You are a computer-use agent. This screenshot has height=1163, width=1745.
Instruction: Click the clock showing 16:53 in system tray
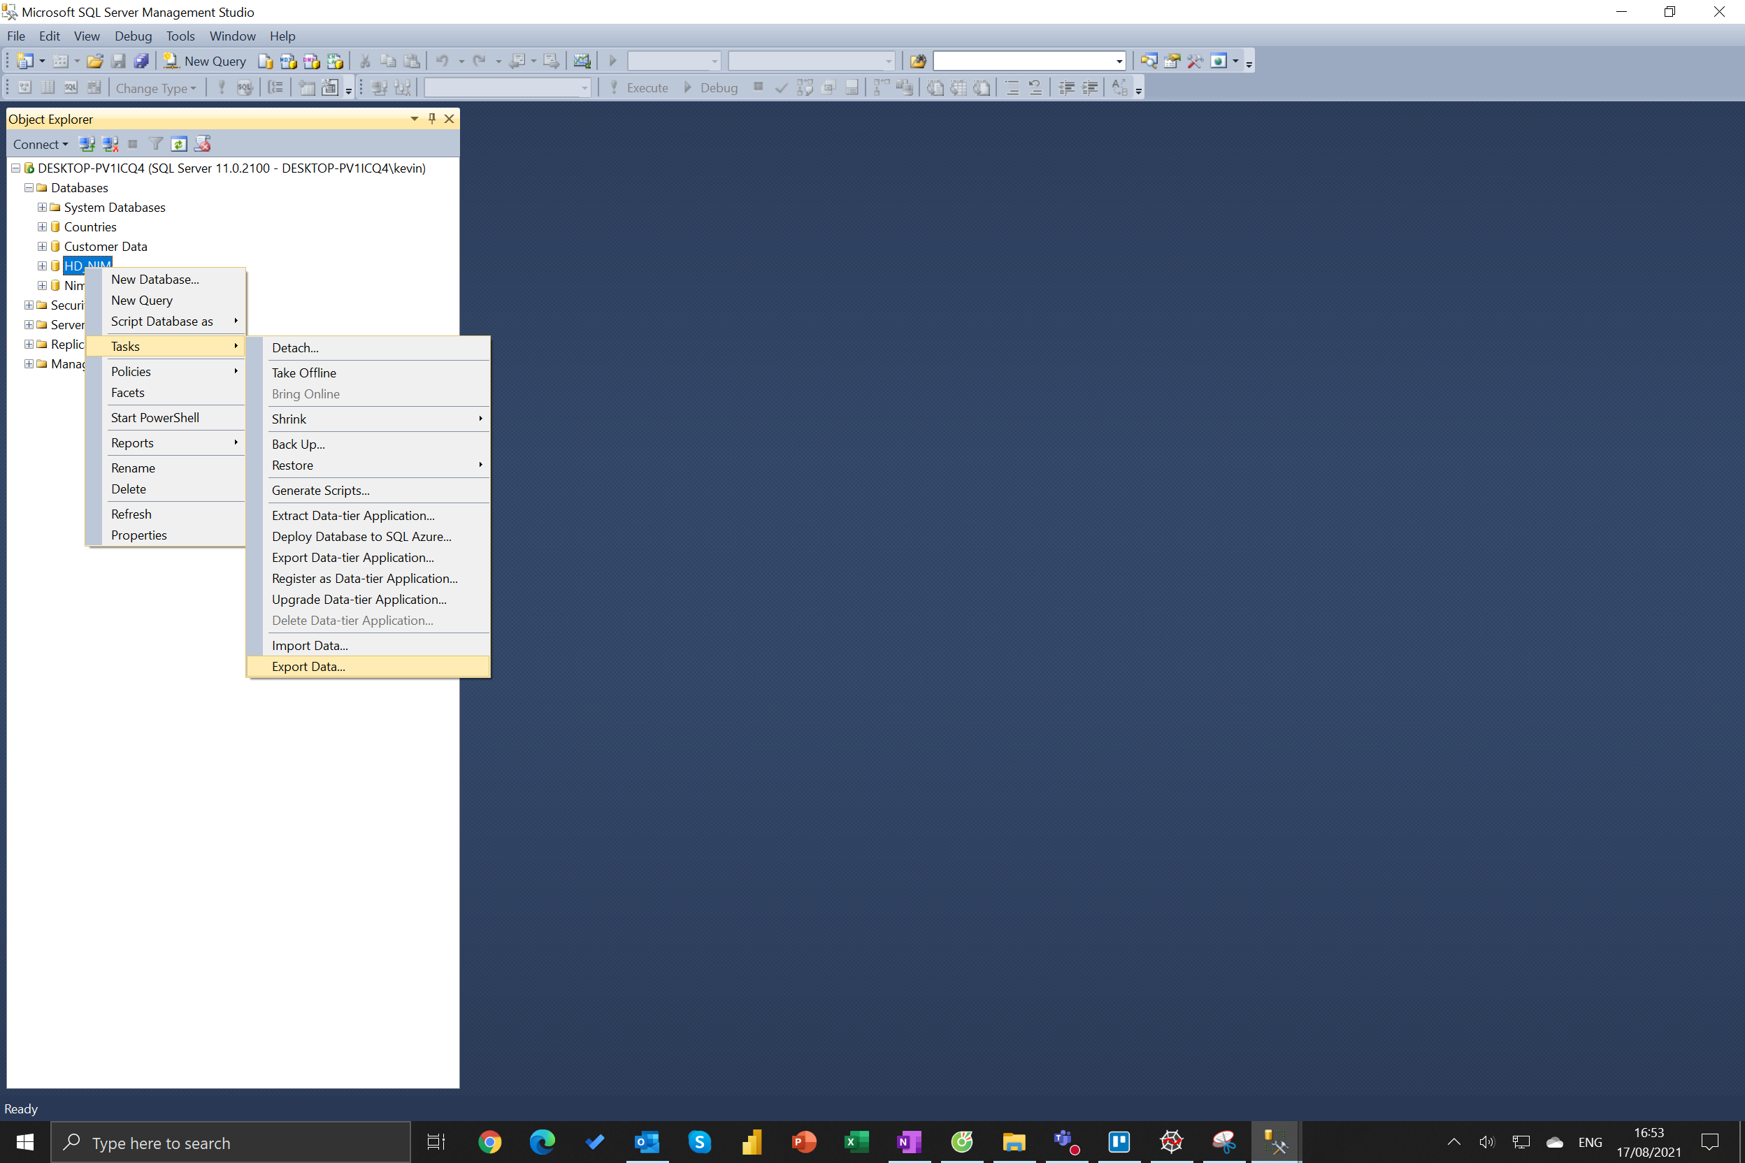point(1649,1132)
